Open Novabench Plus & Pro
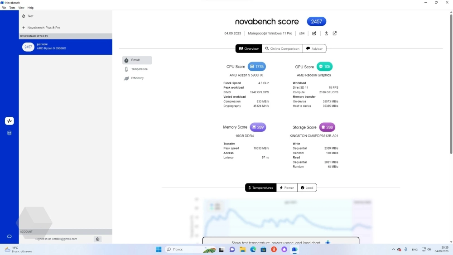 pyautogui.click(x=66, y=28)
